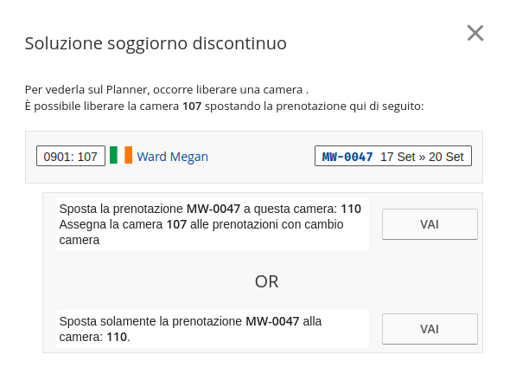The width and height of the screenshot is (516, 374).
Task: Close the Soluzione soggiorno discontinuo dialog
Action: coord(475,33)
